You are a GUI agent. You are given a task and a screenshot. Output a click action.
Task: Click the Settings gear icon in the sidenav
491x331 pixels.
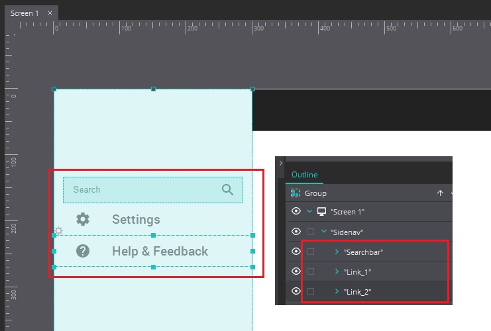(x=83, y=219)
